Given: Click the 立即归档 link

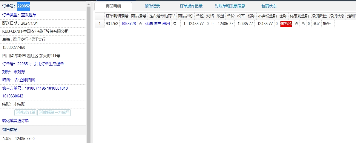Looking at the screenshot, I should pos(27,80).
